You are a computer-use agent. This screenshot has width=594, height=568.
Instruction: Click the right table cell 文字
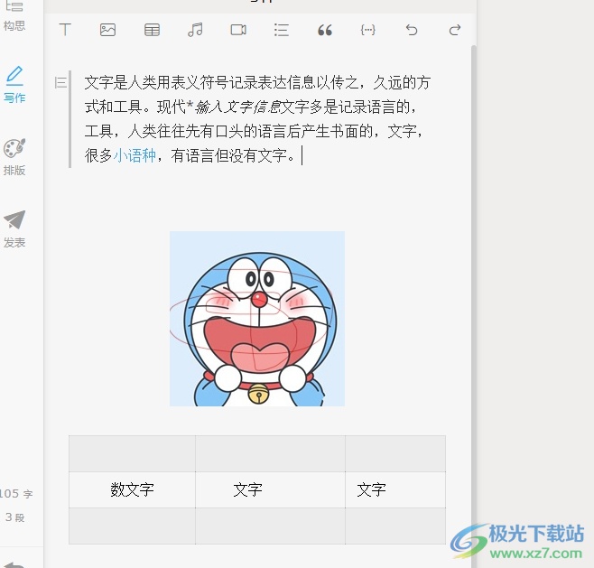click(x=395, y=489)
